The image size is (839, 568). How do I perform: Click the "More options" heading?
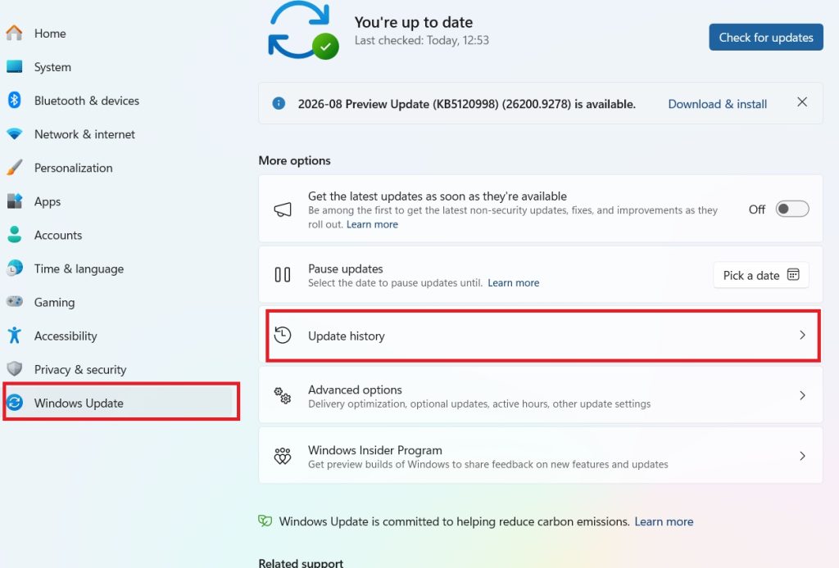tap(294, 160)
